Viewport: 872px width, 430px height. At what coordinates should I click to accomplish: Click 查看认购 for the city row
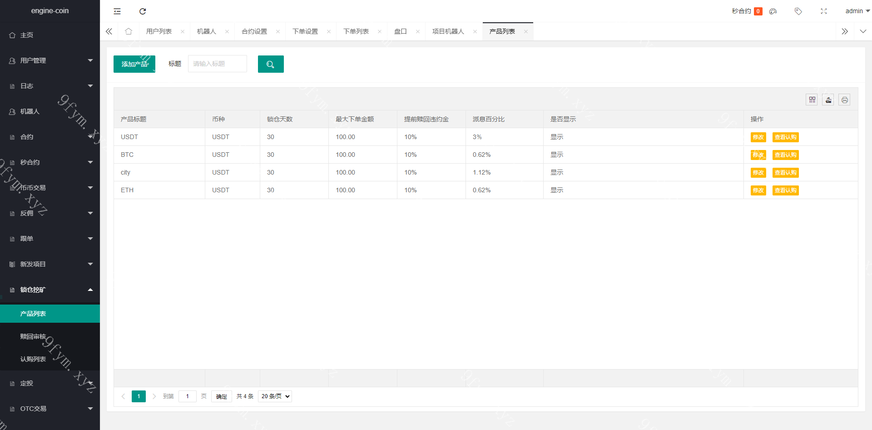[x=786, y=173]
